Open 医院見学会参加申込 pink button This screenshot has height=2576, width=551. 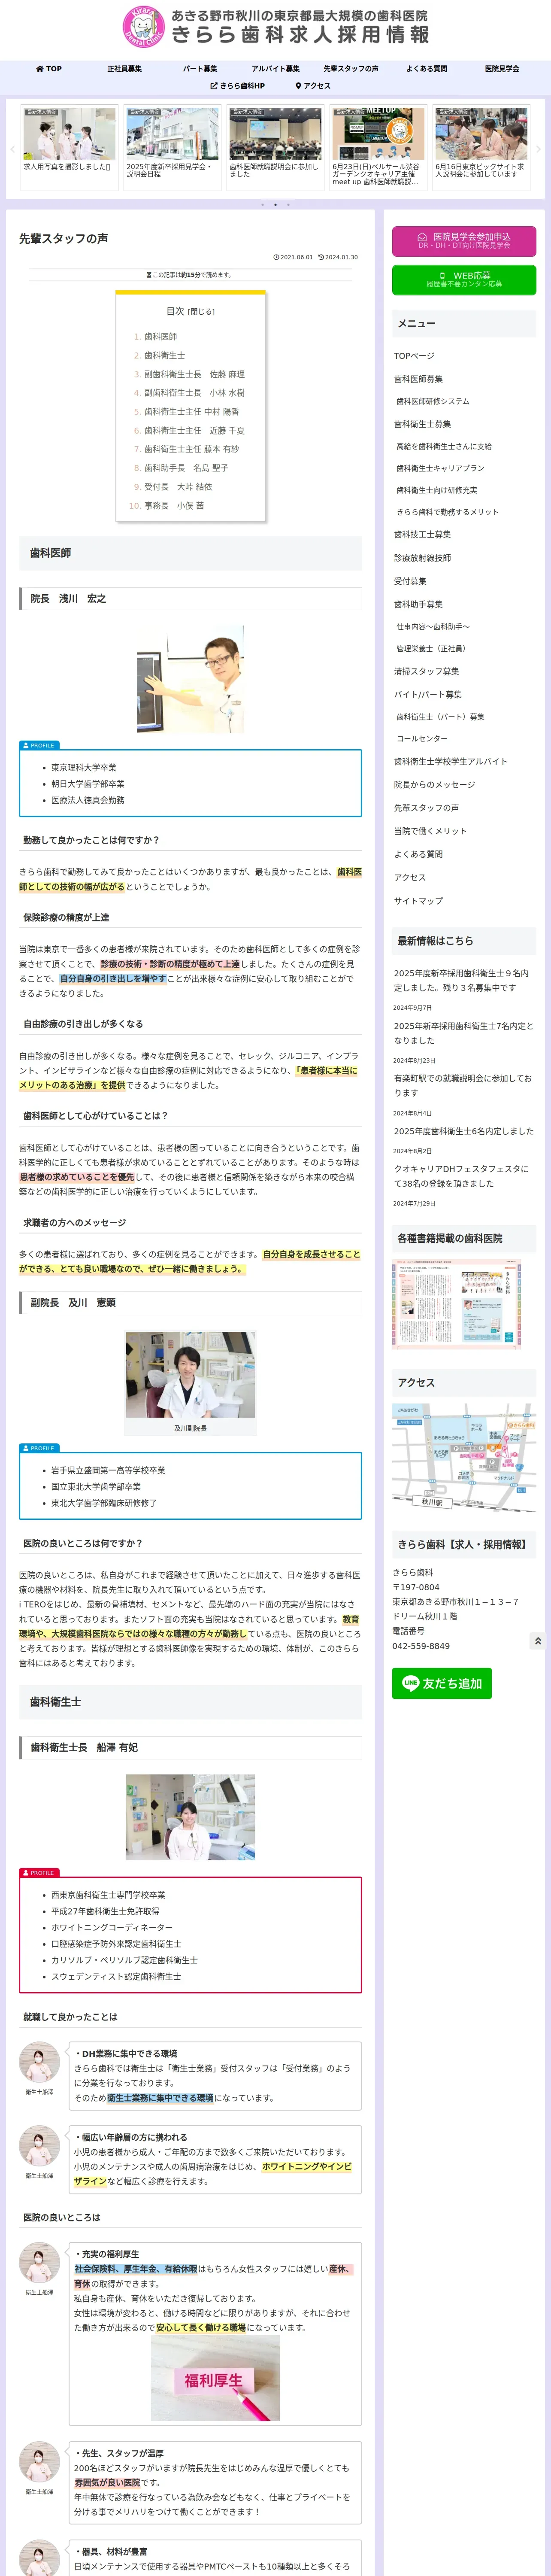[464, 241]
